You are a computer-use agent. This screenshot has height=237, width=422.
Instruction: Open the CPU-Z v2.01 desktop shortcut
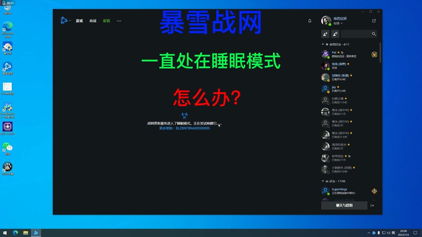(x=7, y=129)
